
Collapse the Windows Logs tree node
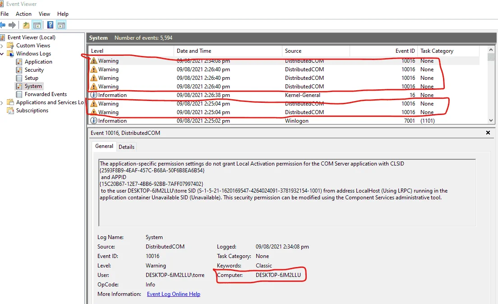pyautogui.click(x=2, y=54)
